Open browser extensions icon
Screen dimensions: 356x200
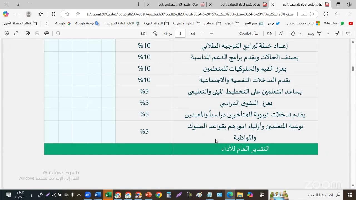tap(53, 14)
